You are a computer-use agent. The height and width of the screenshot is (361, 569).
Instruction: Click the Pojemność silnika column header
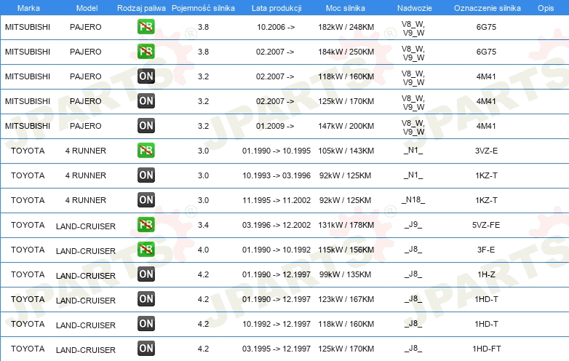click(x=203, y=8)
